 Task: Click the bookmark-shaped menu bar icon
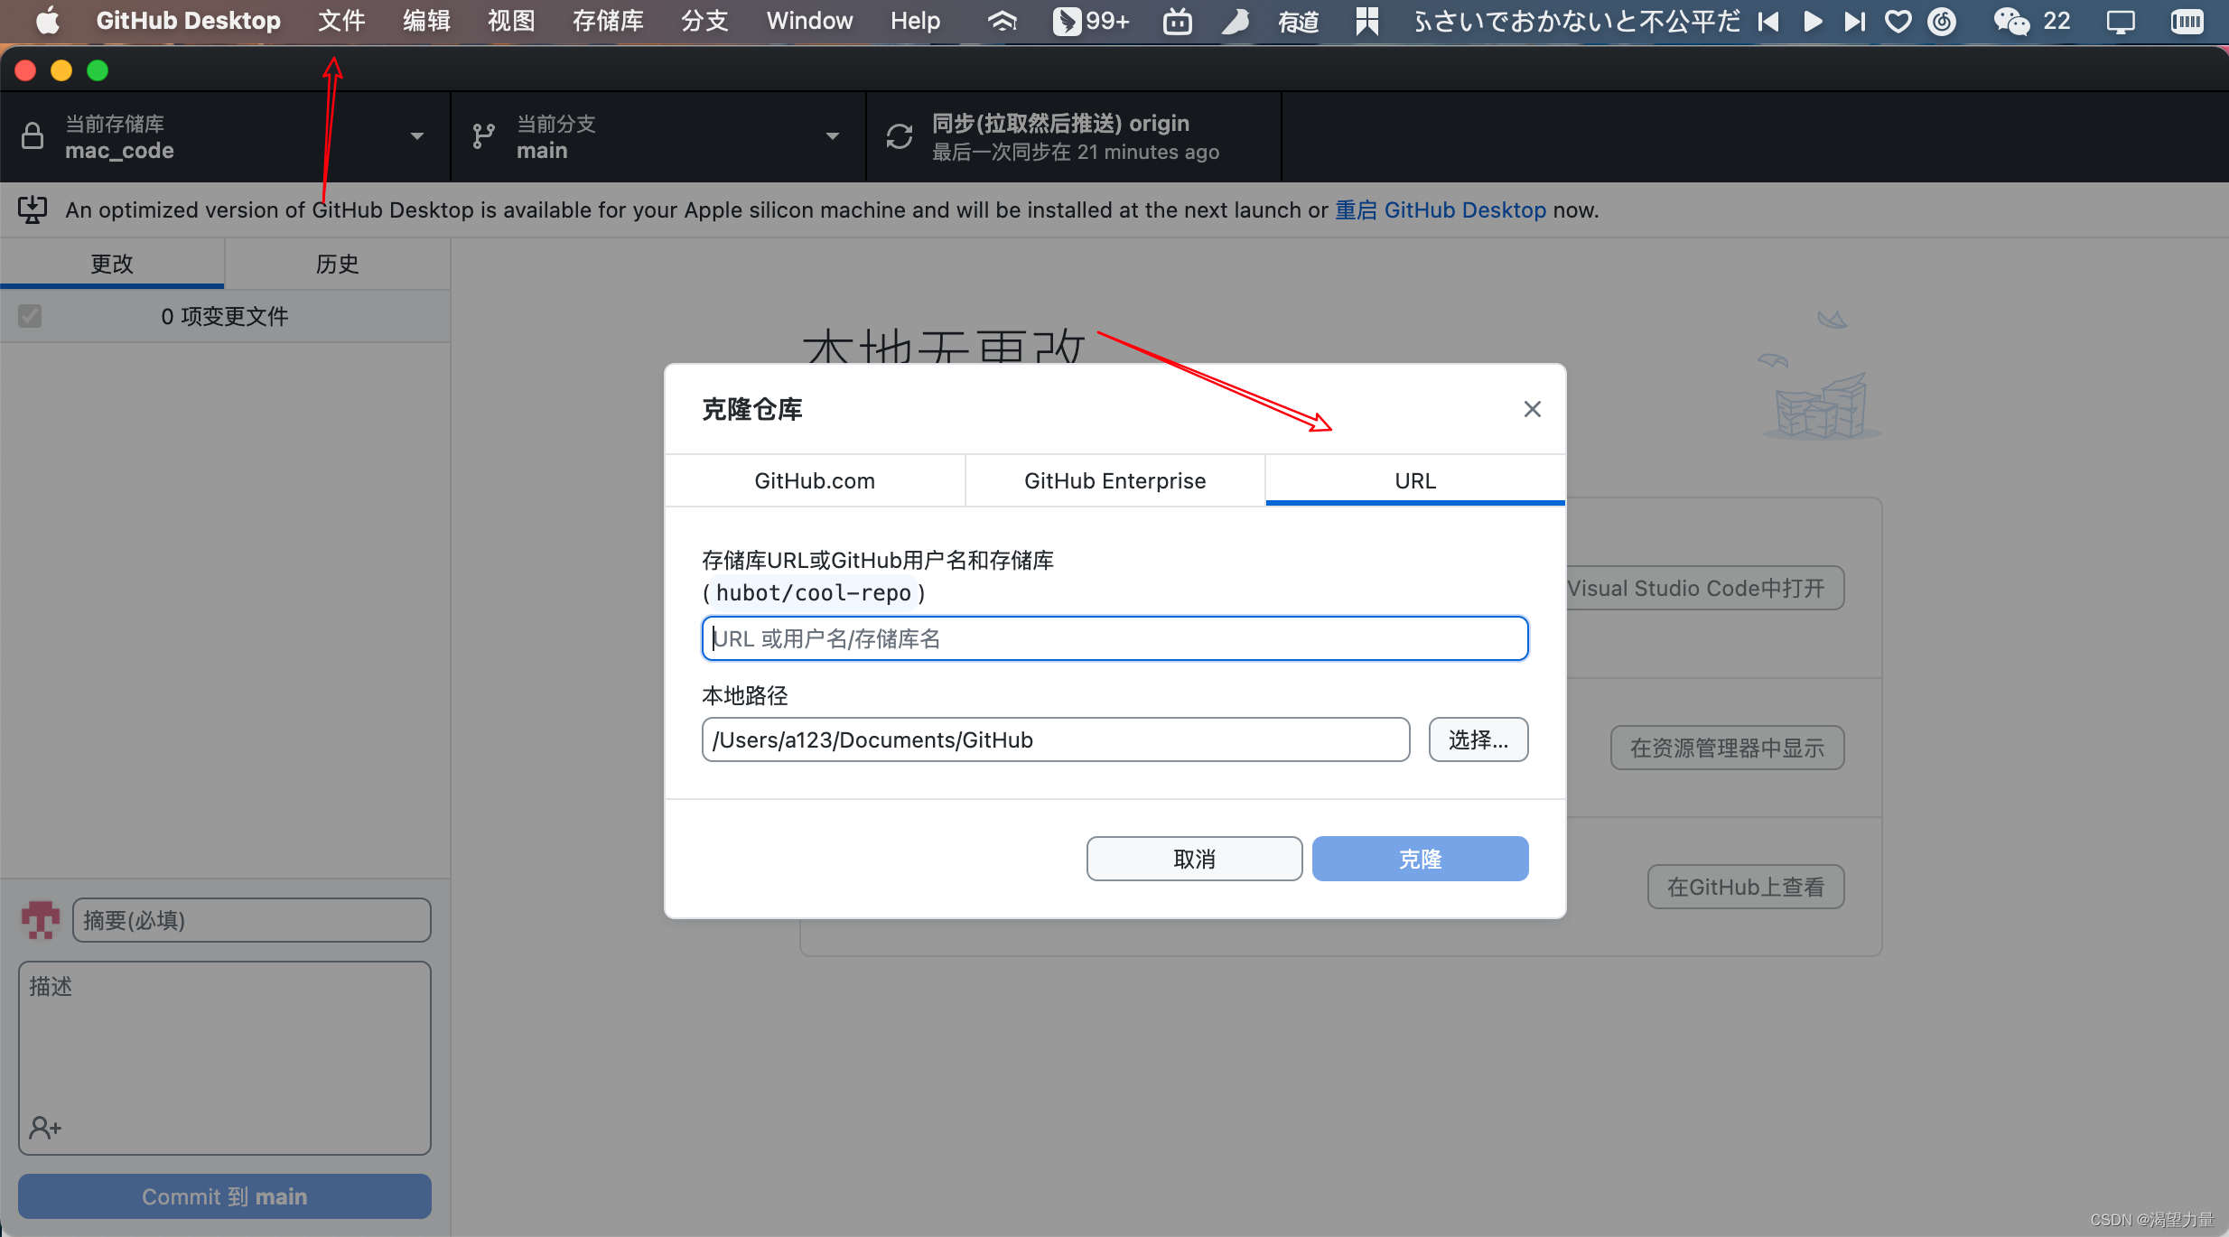(1366, 21)
